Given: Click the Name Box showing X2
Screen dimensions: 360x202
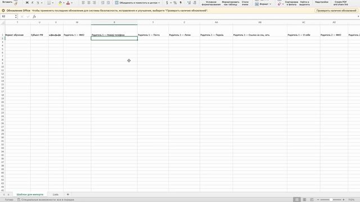Looking at the screenshot, I should click(7, 16).
